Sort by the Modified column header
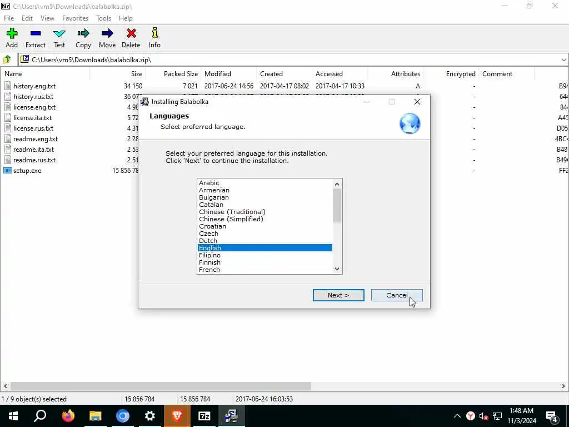 click(x=228, y=74)
